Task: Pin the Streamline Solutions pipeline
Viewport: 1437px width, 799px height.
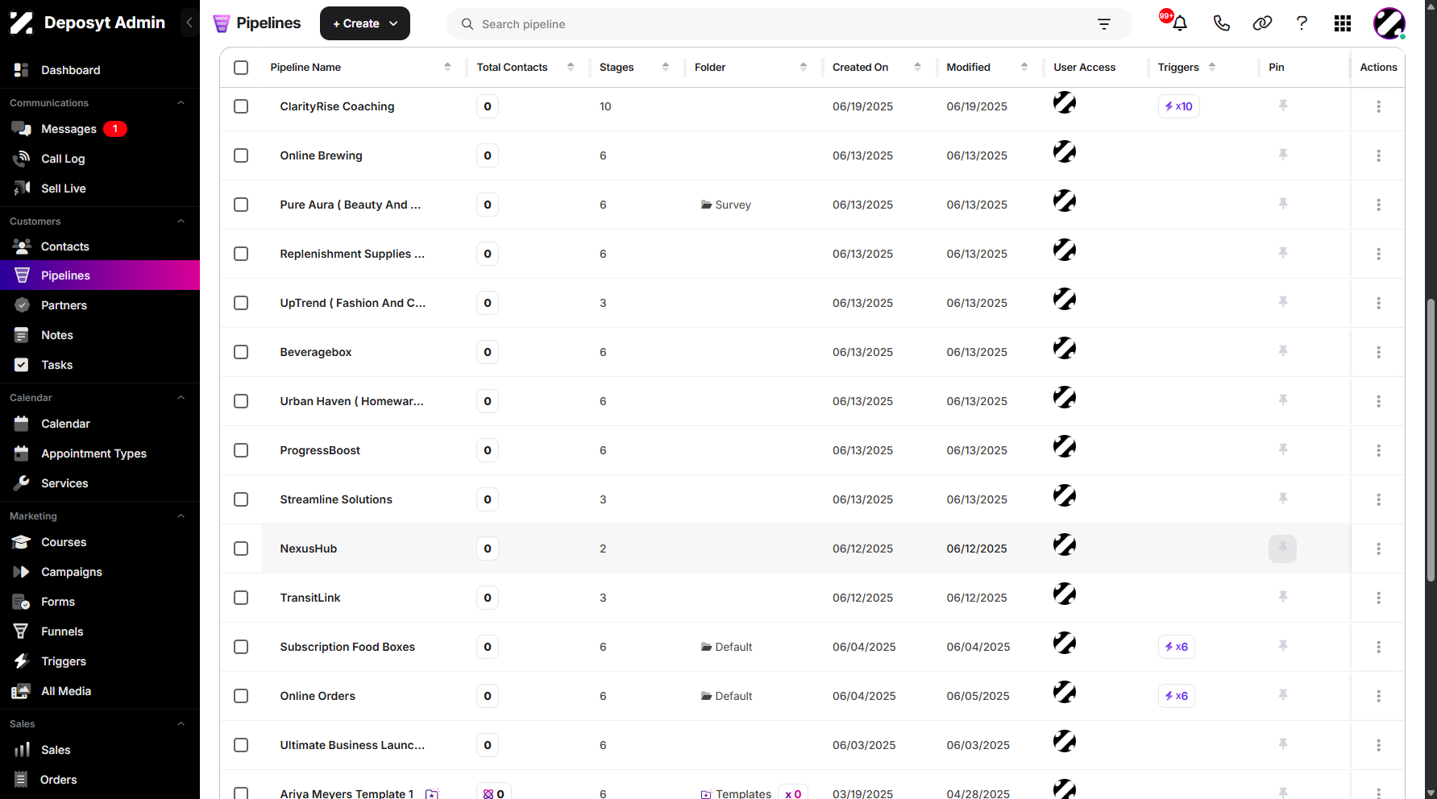Action: (1282, 499)
